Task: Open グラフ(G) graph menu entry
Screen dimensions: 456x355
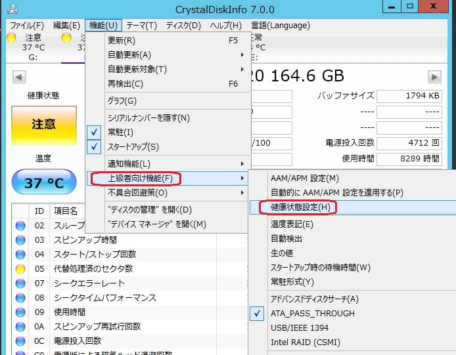Action: click(168, 101)
